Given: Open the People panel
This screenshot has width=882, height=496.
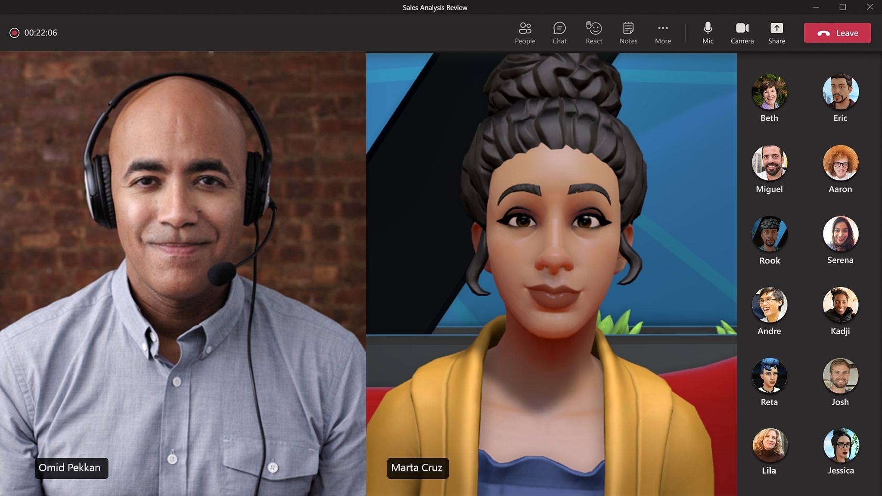Looking at the screenshot, I should pos(525,32).
